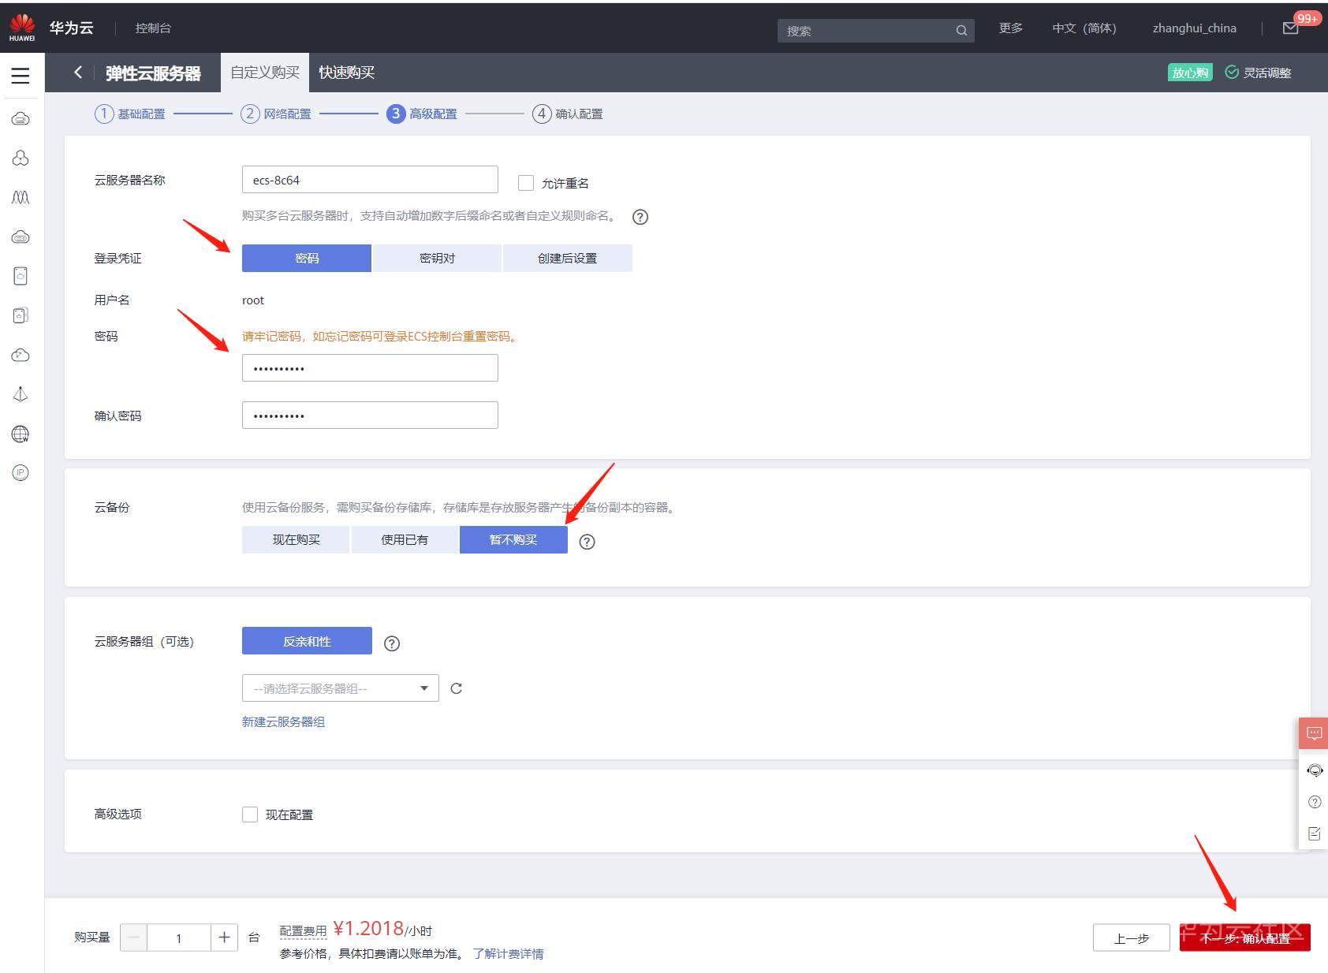This screenshot has height=973, width=1328.
Task: Expand the 更多 menu in top bar
Action: point(1011,28)
